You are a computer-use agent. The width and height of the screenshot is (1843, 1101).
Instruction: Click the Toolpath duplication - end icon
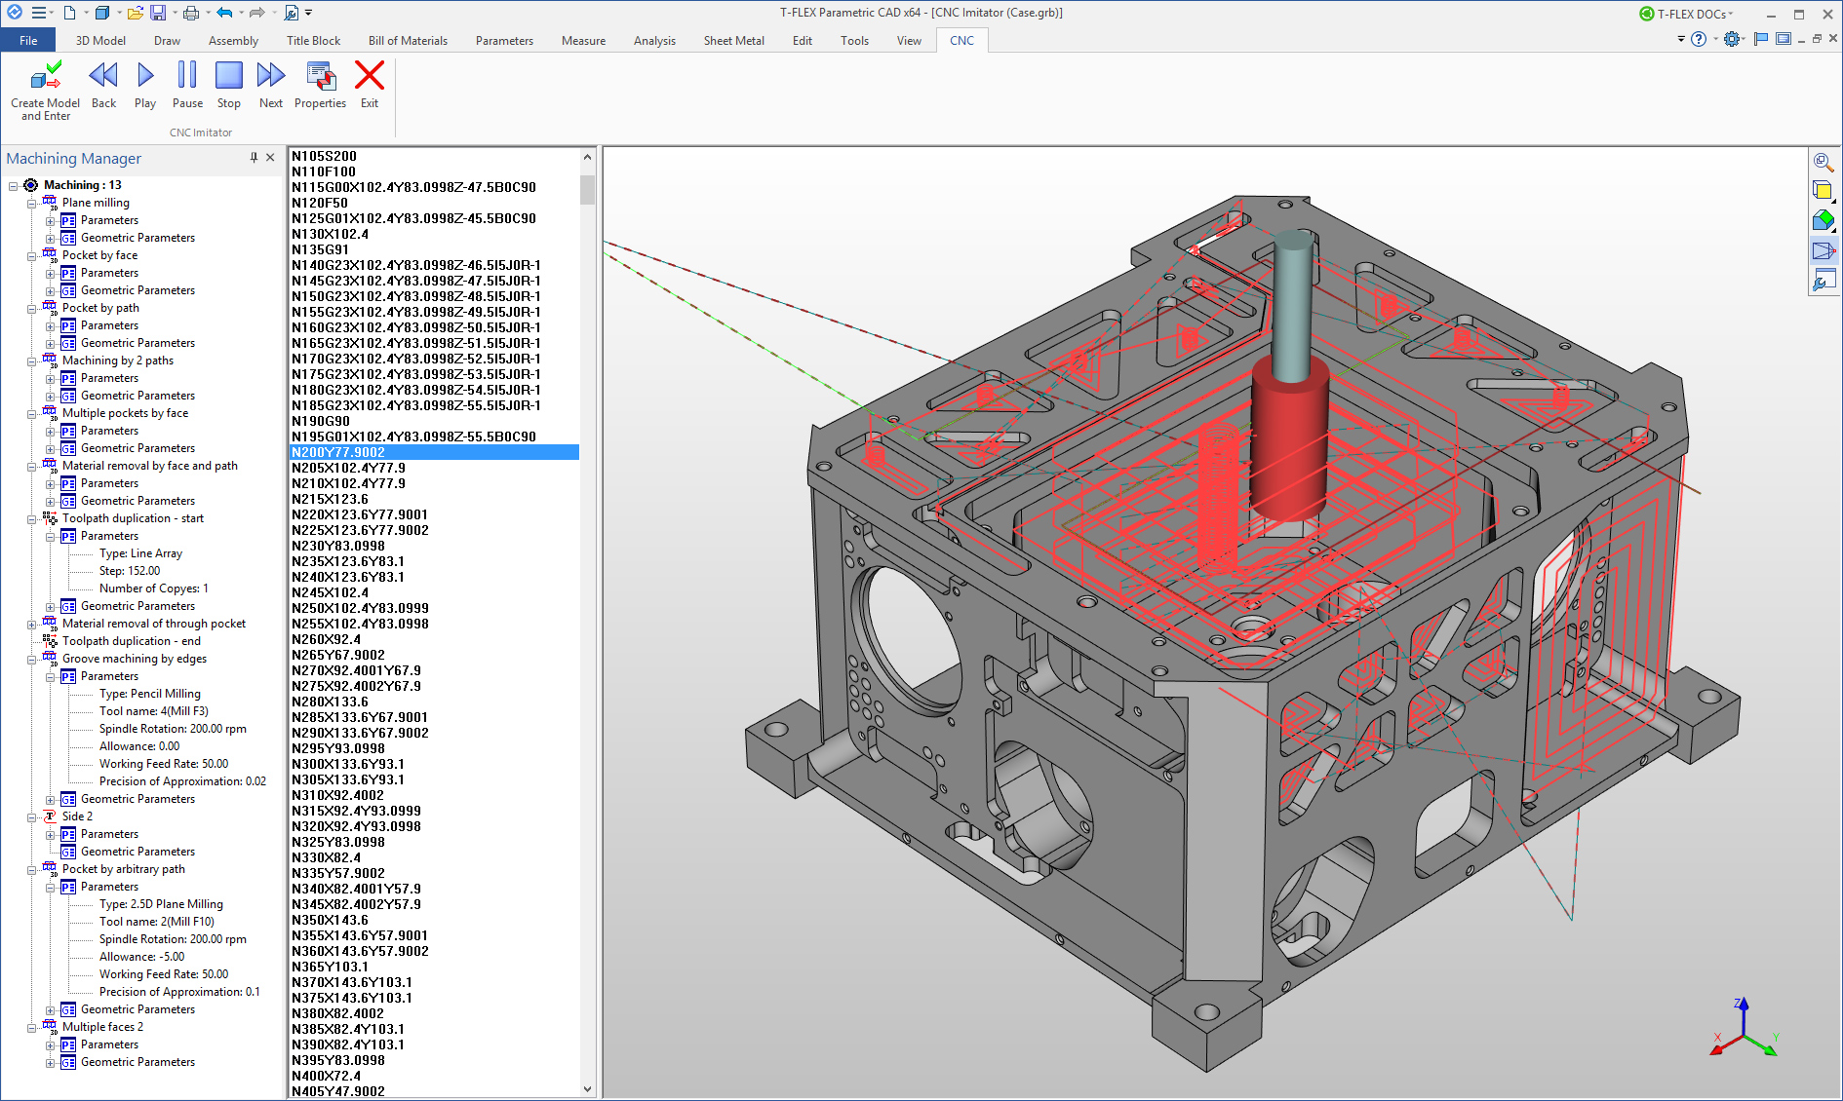click(x=50, y=641)
